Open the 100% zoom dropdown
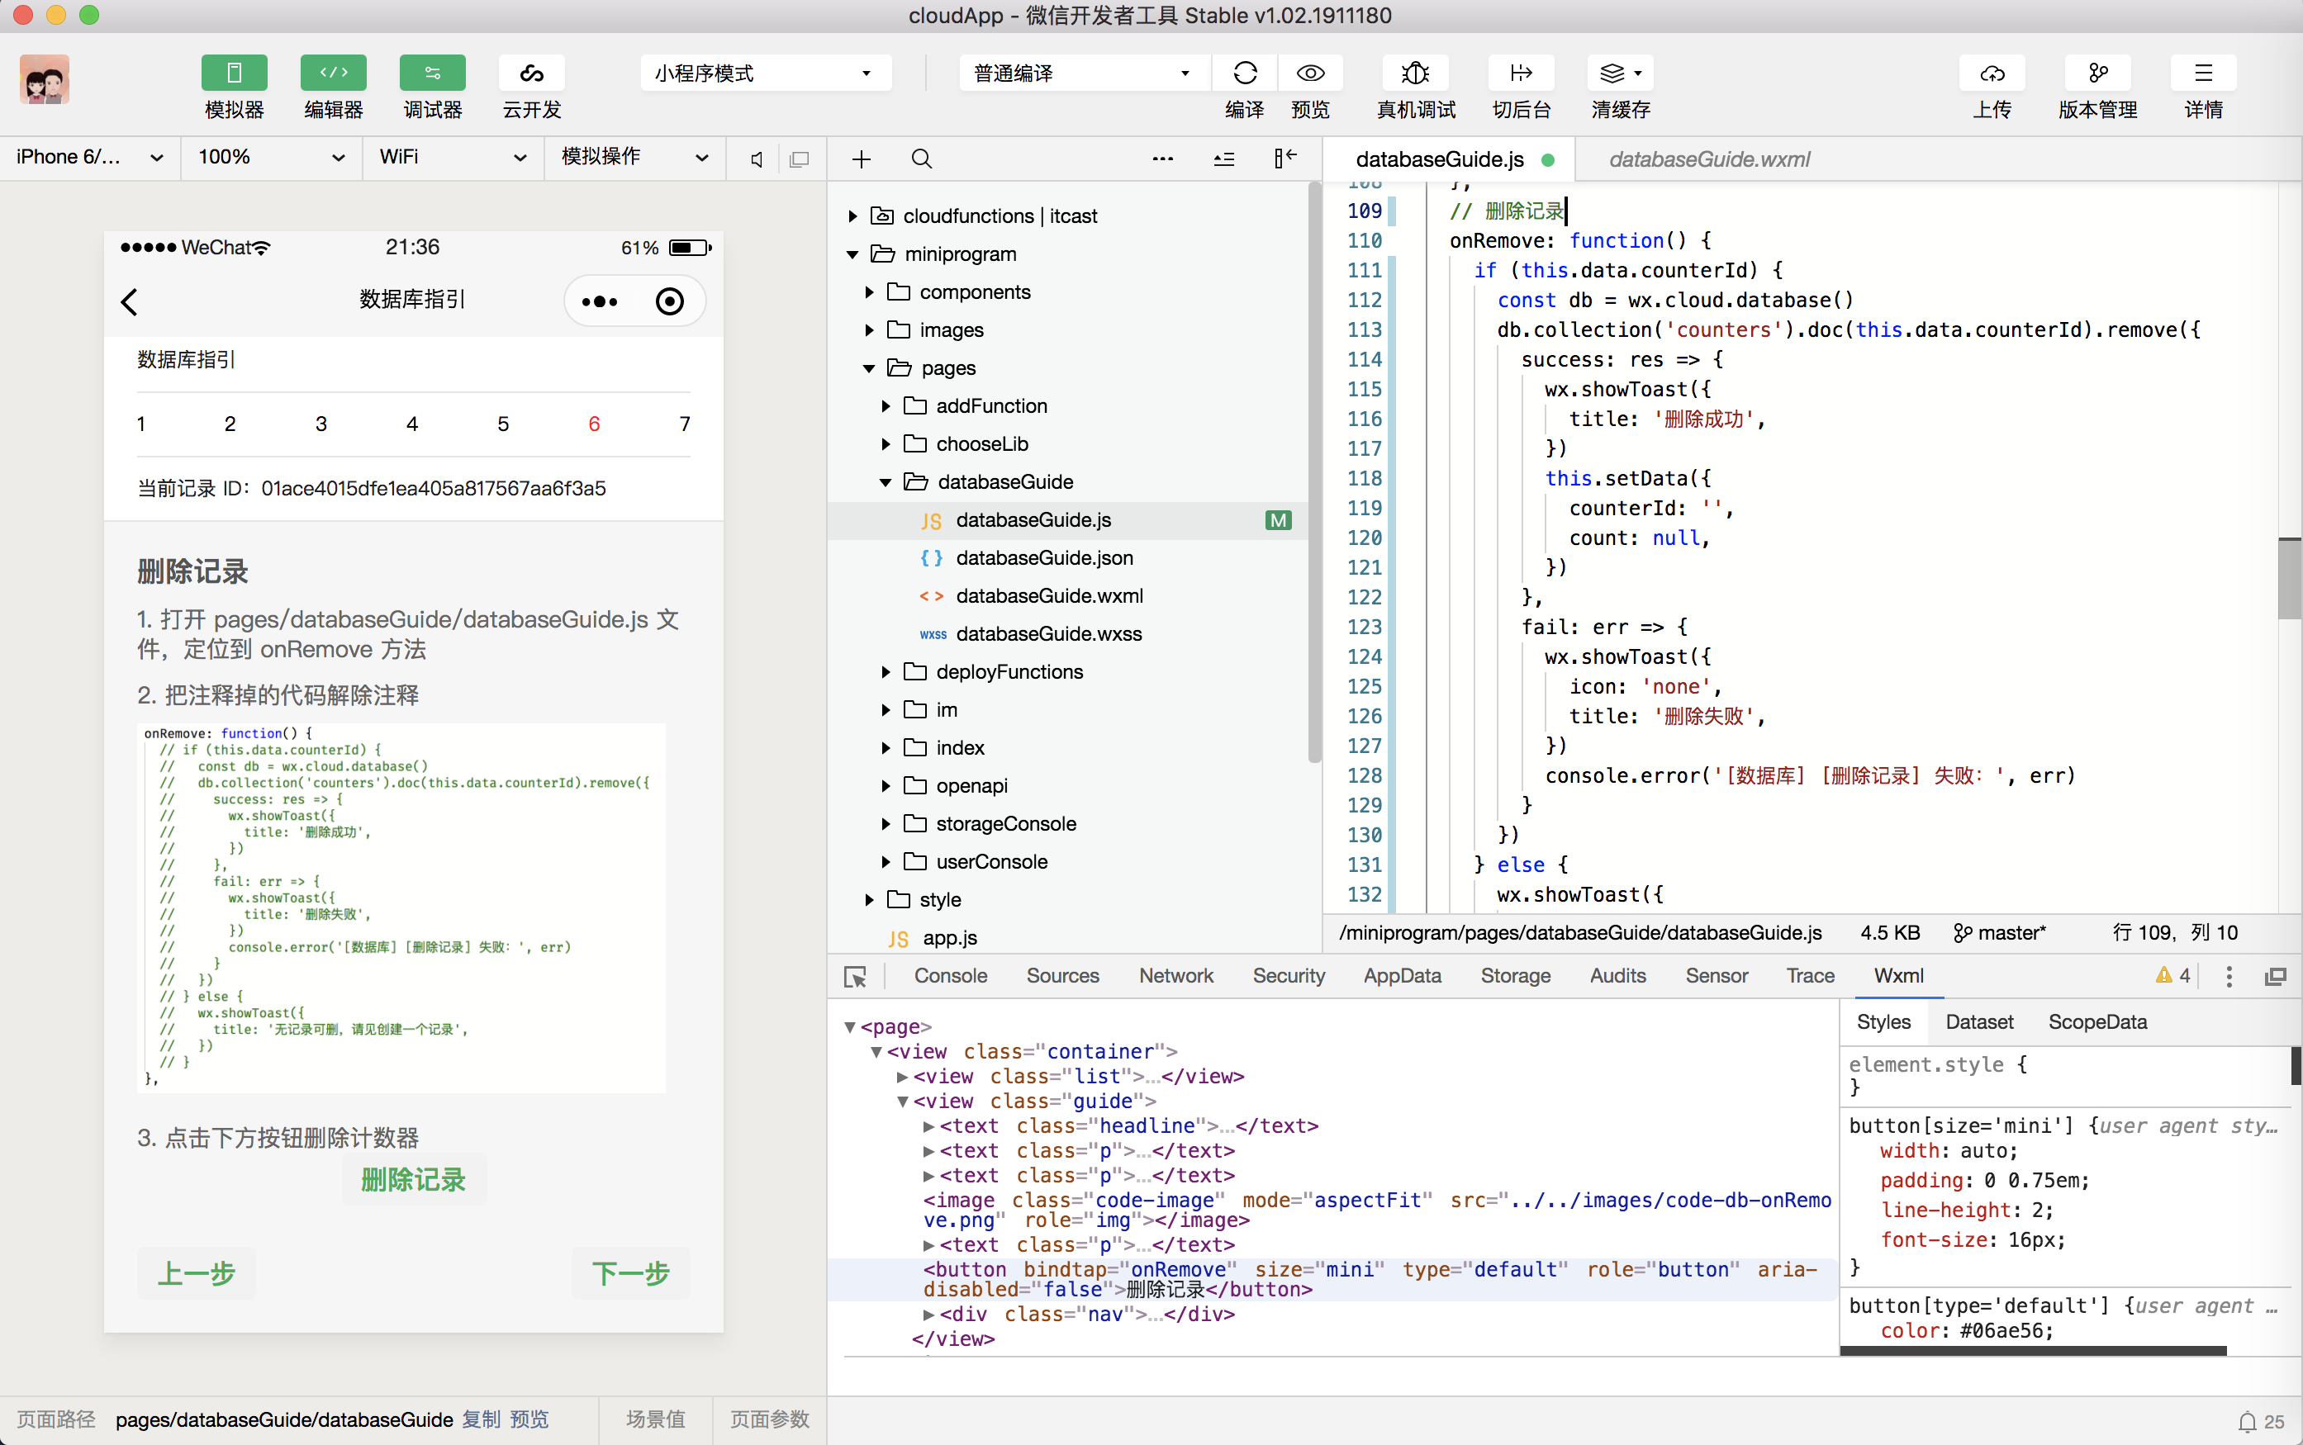This screenshot has height=1445, width=2303. pyautogui.click(x=272, y=157)
